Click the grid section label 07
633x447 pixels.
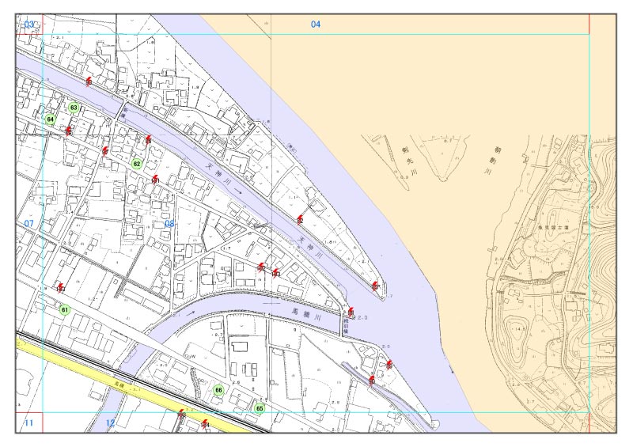coord(28,224)
